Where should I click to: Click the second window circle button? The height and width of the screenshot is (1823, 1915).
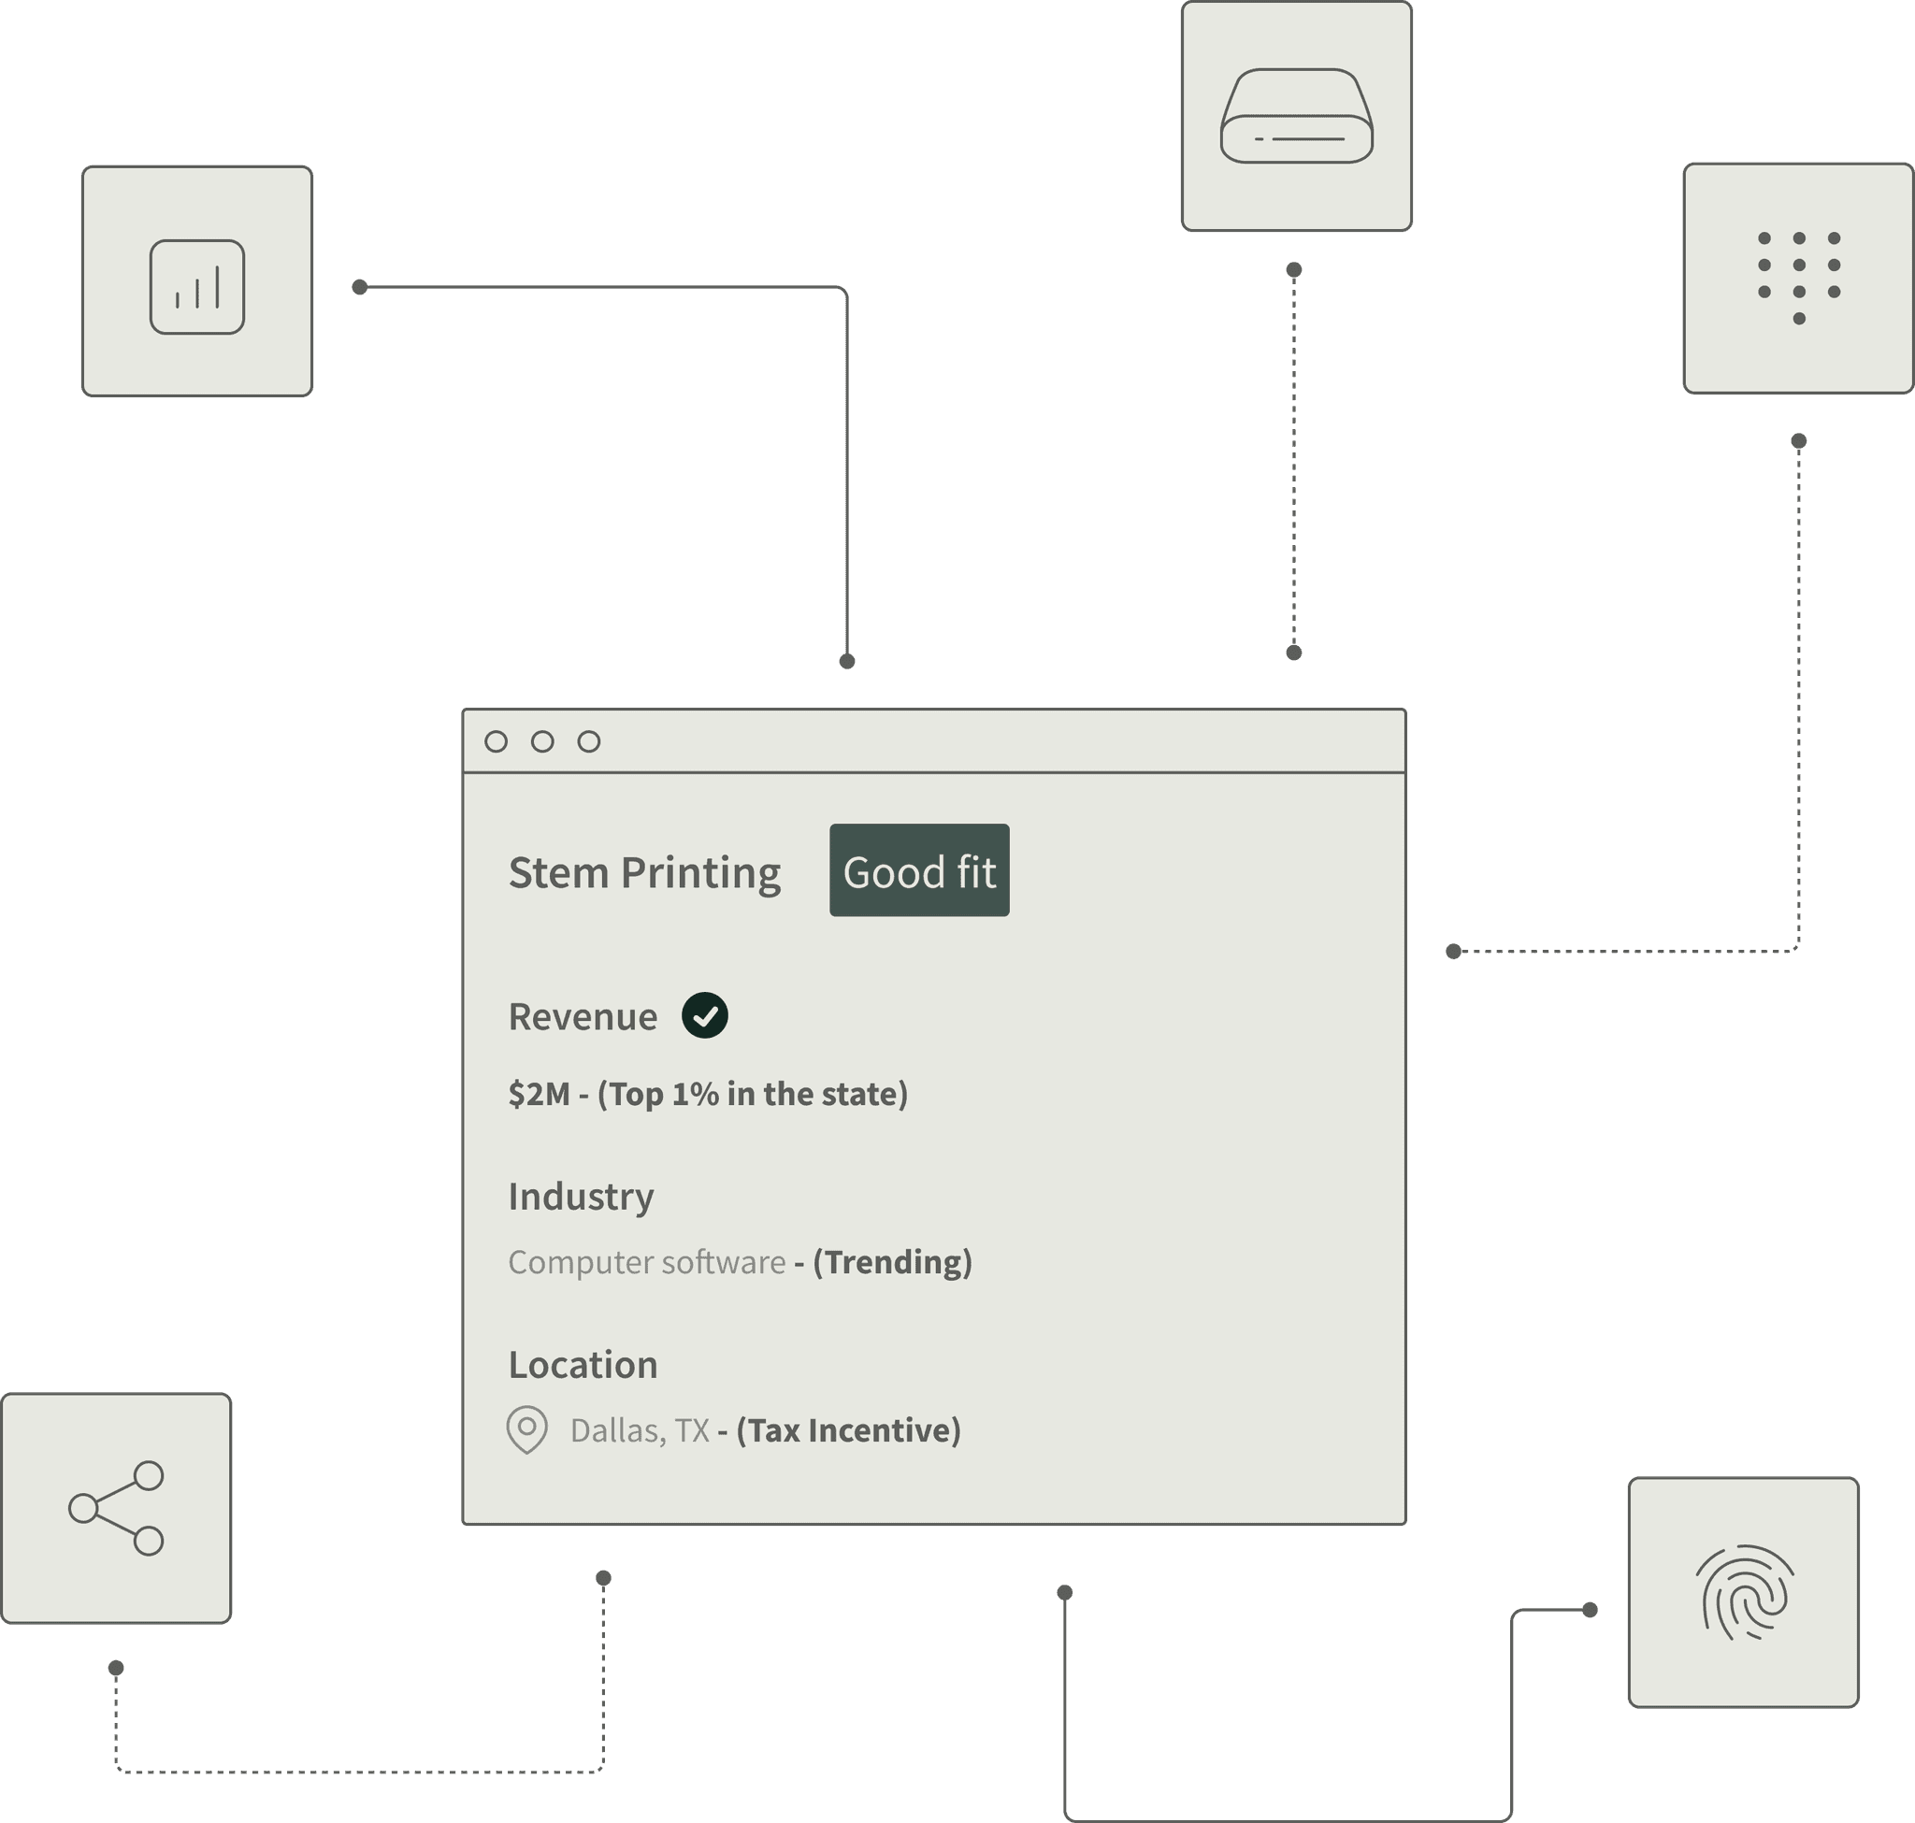click(542, 741)
